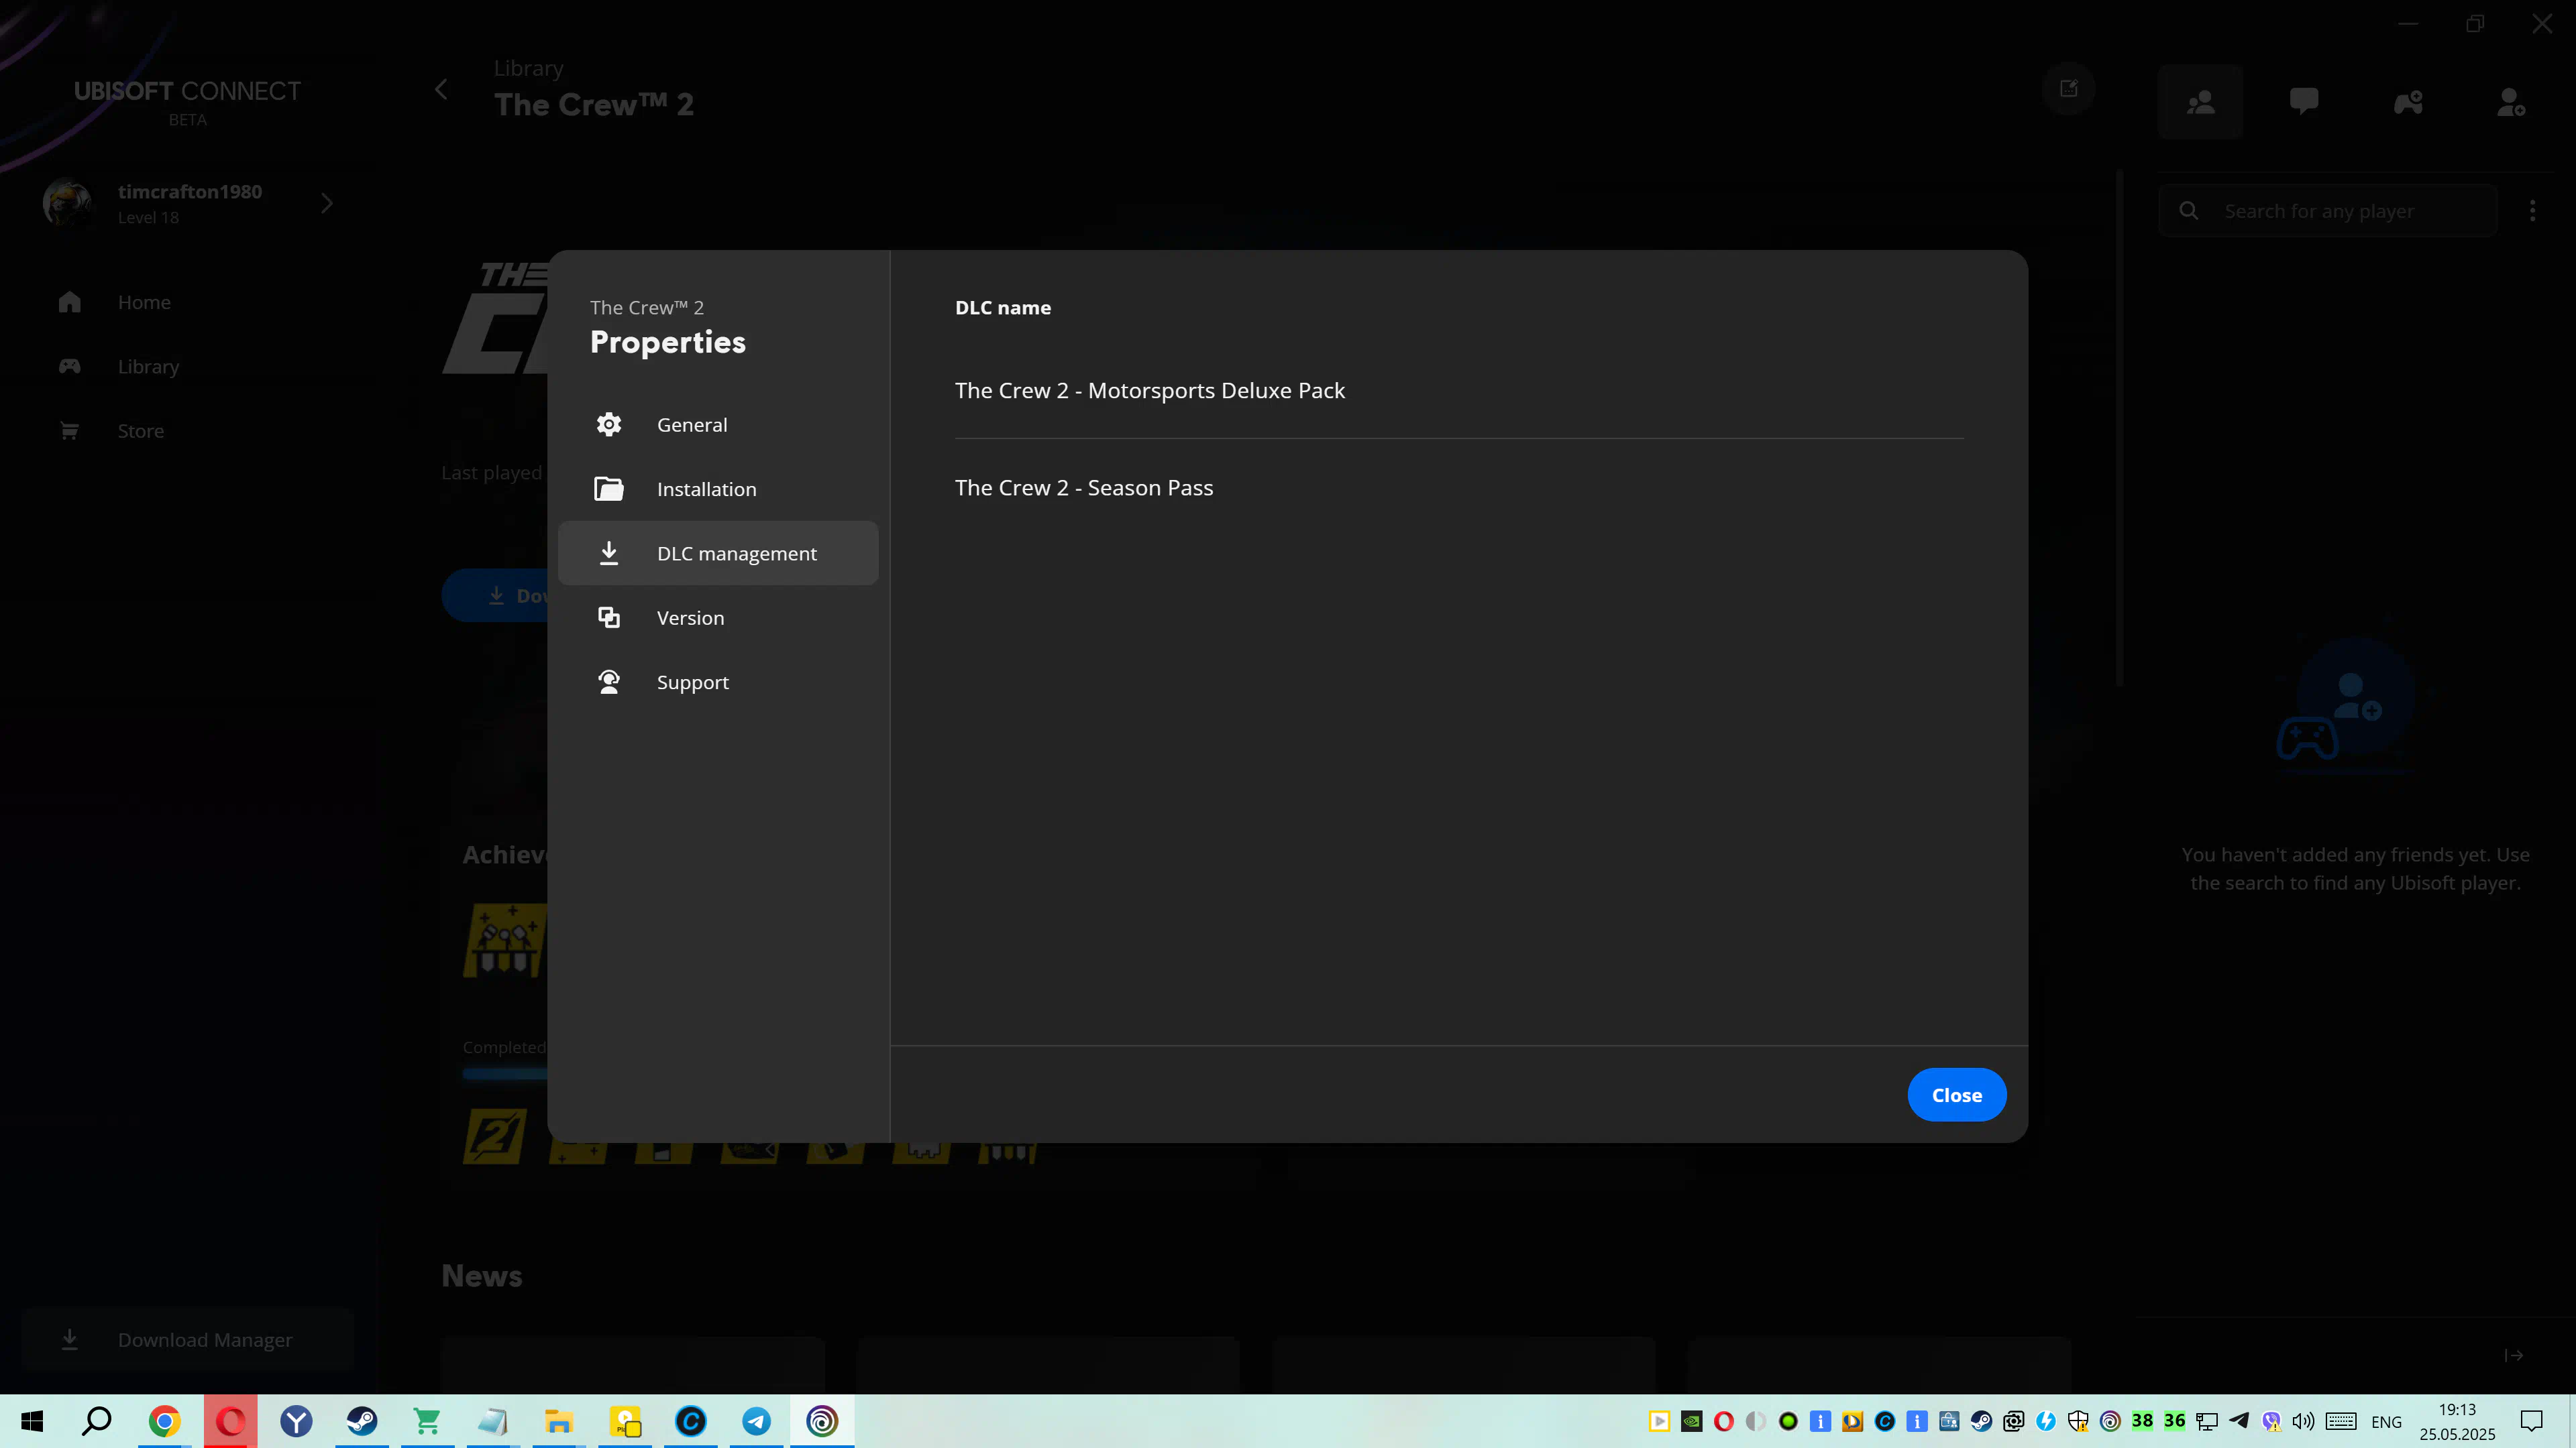Open the Friends list icon
The image size is (2576, 1448).
(x=2200, y=102)
